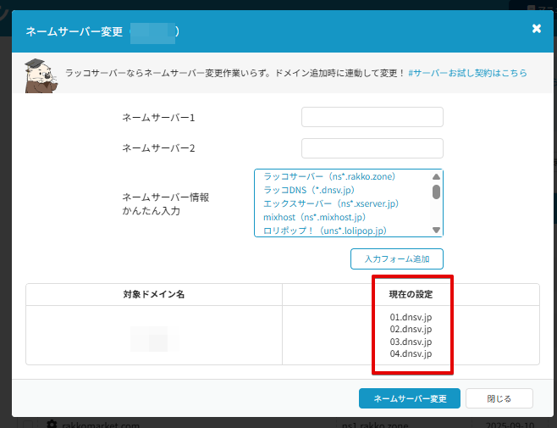Close the nameserver change dialog with X

point(537,29)
